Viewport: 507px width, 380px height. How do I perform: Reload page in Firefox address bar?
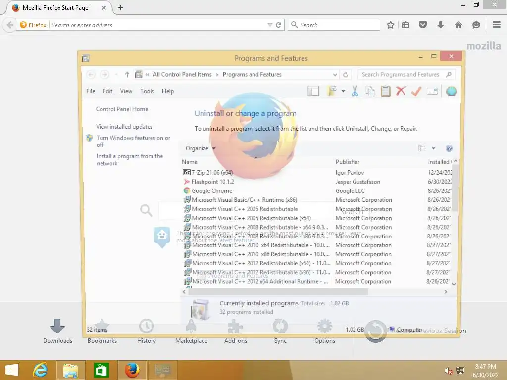click(x=278, y=25)
